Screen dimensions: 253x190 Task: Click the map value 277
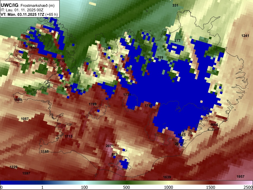tap(177, 41)
